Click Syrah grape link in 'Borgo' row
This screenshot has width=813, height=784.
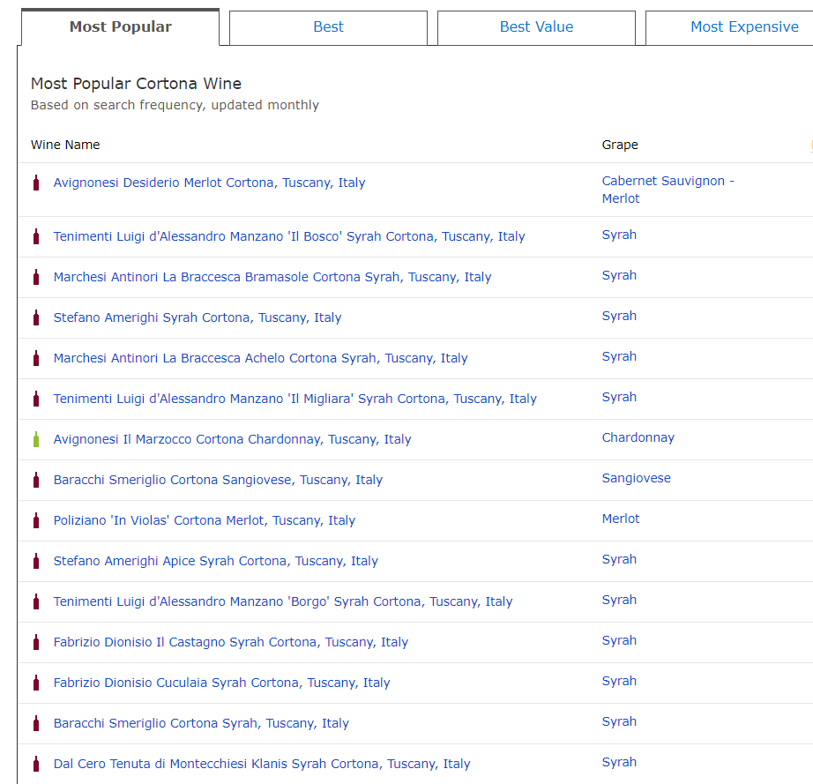point(619,600)
